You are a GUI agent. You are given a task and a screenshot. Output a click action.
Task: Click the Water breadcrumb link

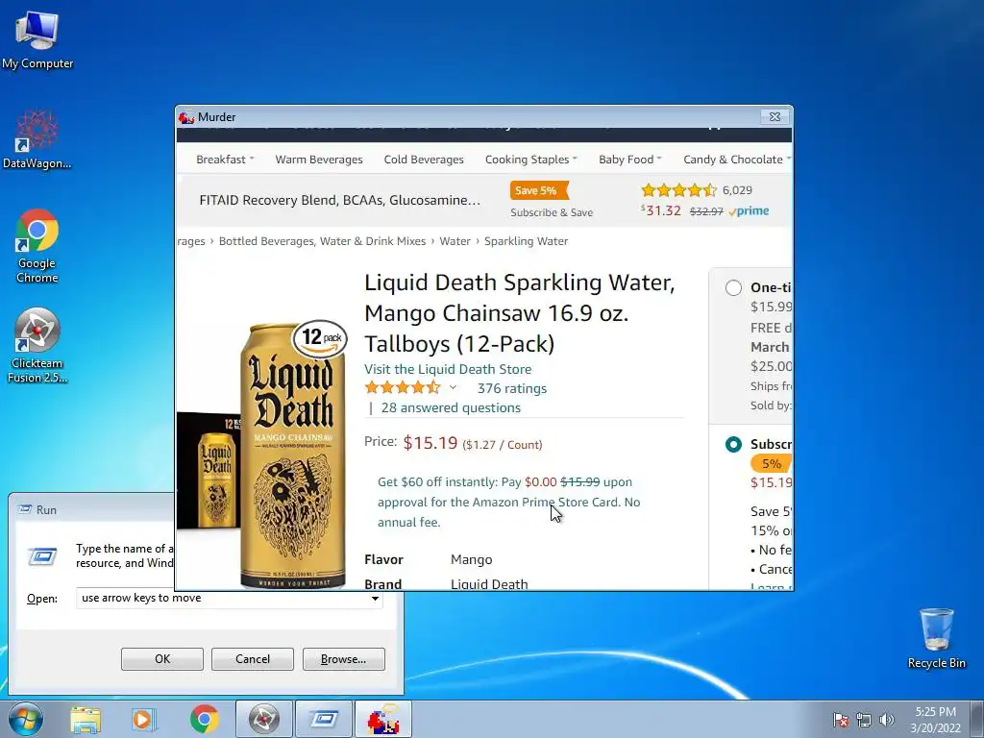click(x=455, y=241)
